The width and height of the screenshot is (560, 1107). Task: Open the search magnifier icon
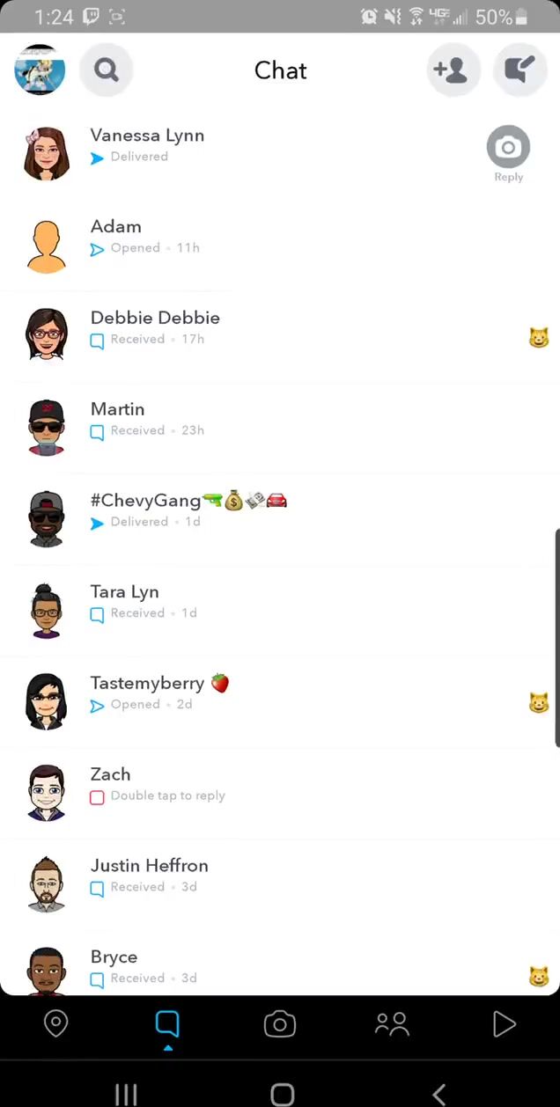click(x=107, y=70)
